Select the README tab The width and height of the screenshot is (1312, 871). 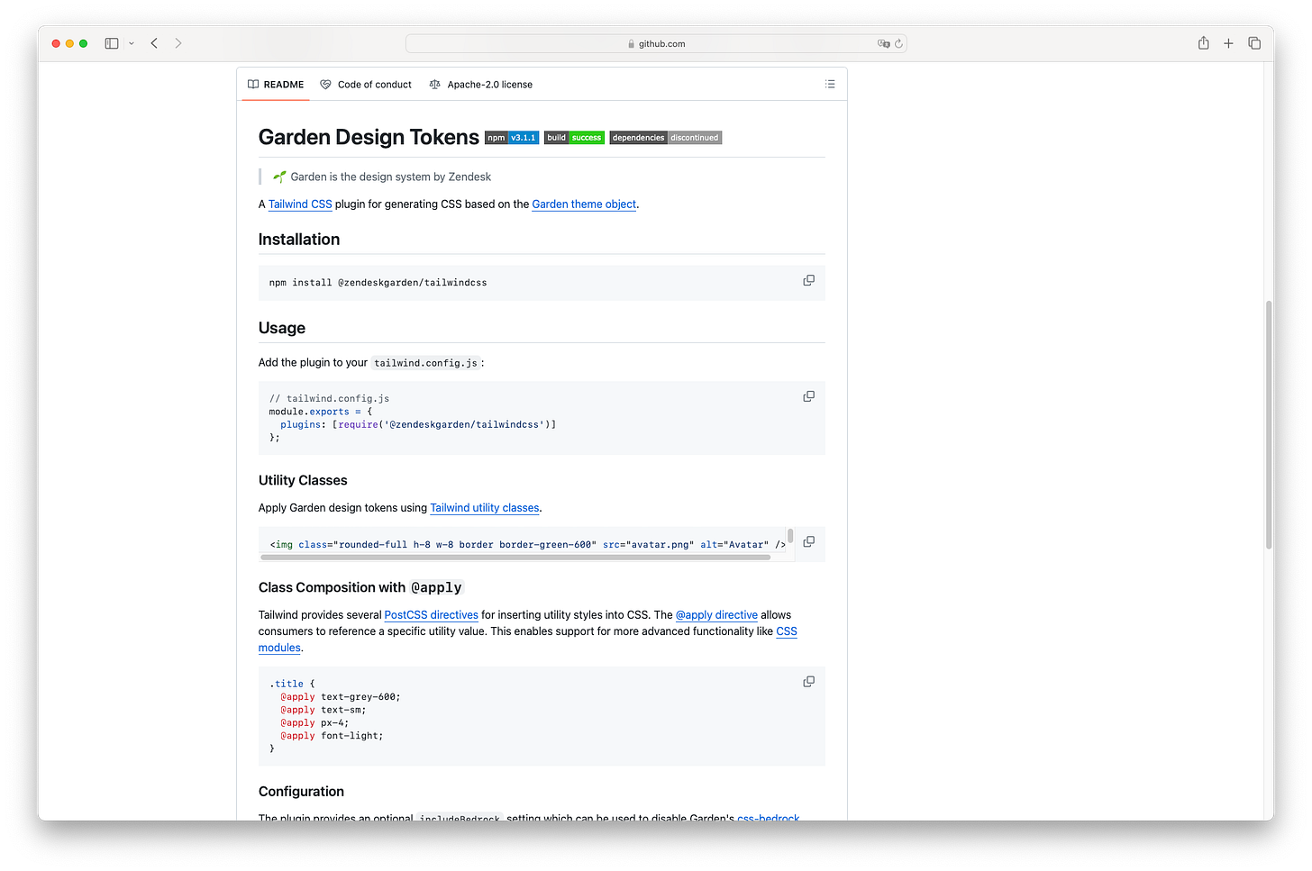tap(276, 85)
